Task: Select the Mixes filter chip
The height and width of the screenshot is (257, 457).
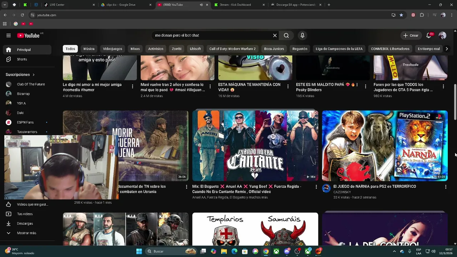Action: tap(135, 49)
